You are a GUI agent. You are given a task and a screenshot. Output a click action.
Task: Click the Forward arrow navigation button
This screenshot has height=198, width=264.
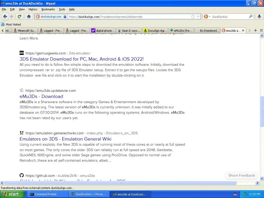coord(11,16)
